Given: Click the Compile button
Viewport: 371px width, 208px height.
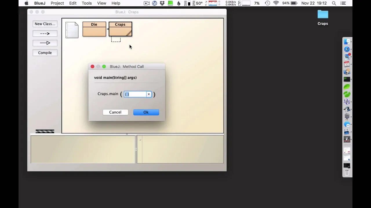Looking at the screenshot, I should pos(45,53).
